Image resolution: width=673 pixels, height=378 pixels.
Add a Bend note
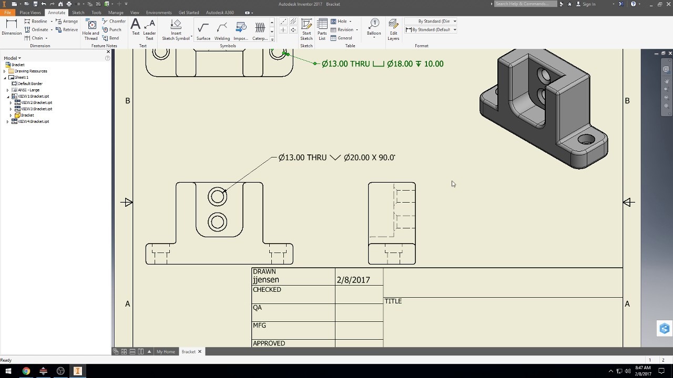pyautogui.click(x=111, y=38)
